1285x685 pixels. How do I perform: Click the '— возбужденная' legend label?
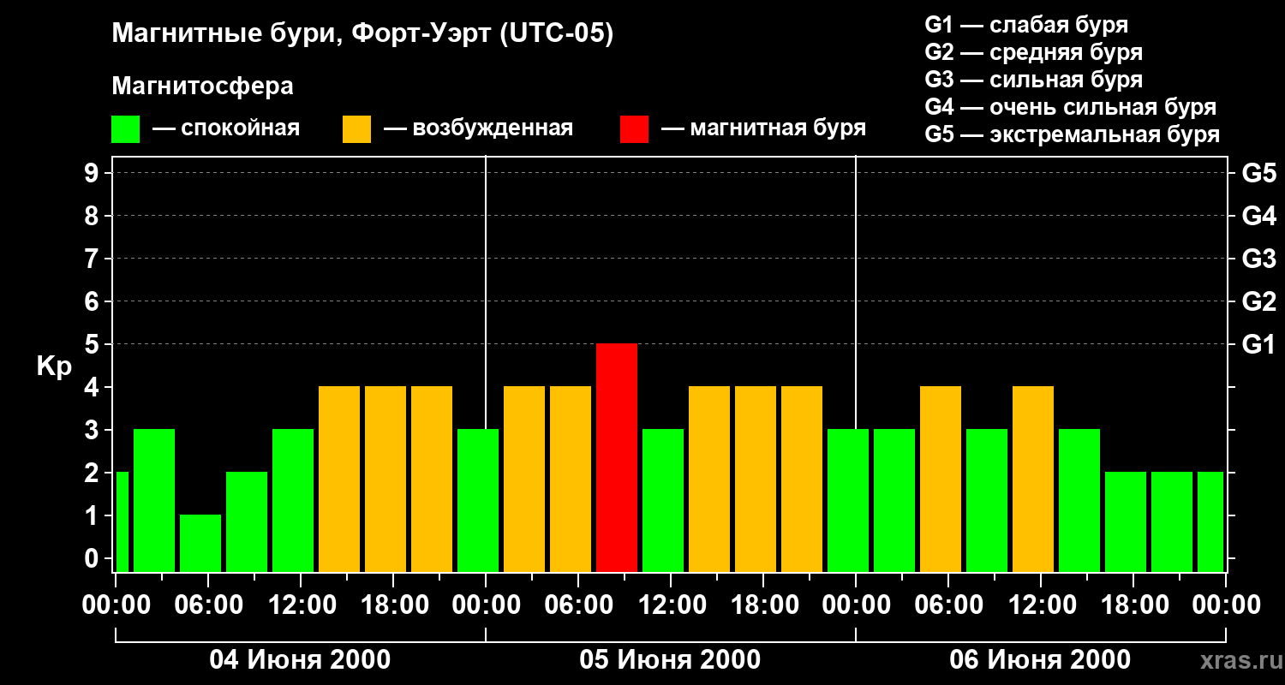478,129
